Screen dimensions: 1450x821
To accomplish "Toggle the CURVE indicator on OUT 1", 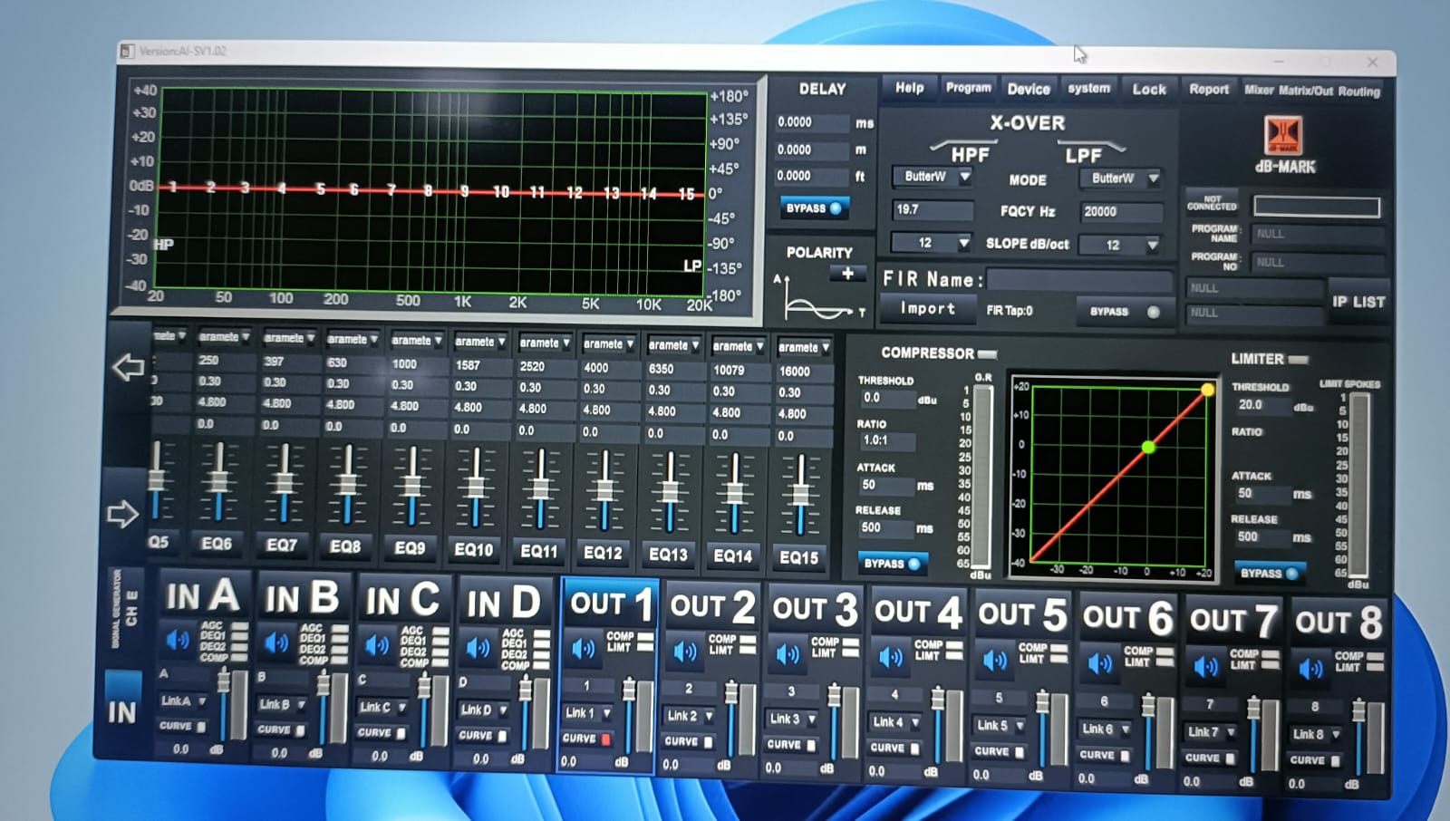I will (606, 739).
